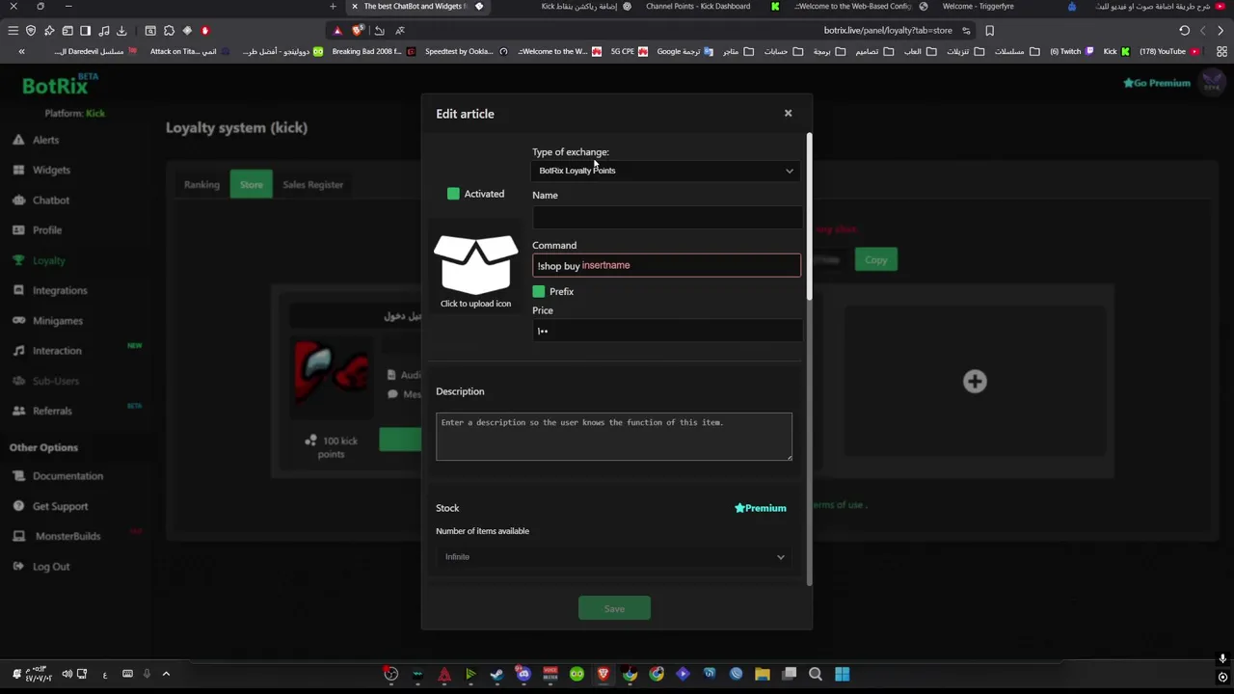Open MonsterBuilds sidebar icon
The image size is (1234, 694).
coord(18,536)
